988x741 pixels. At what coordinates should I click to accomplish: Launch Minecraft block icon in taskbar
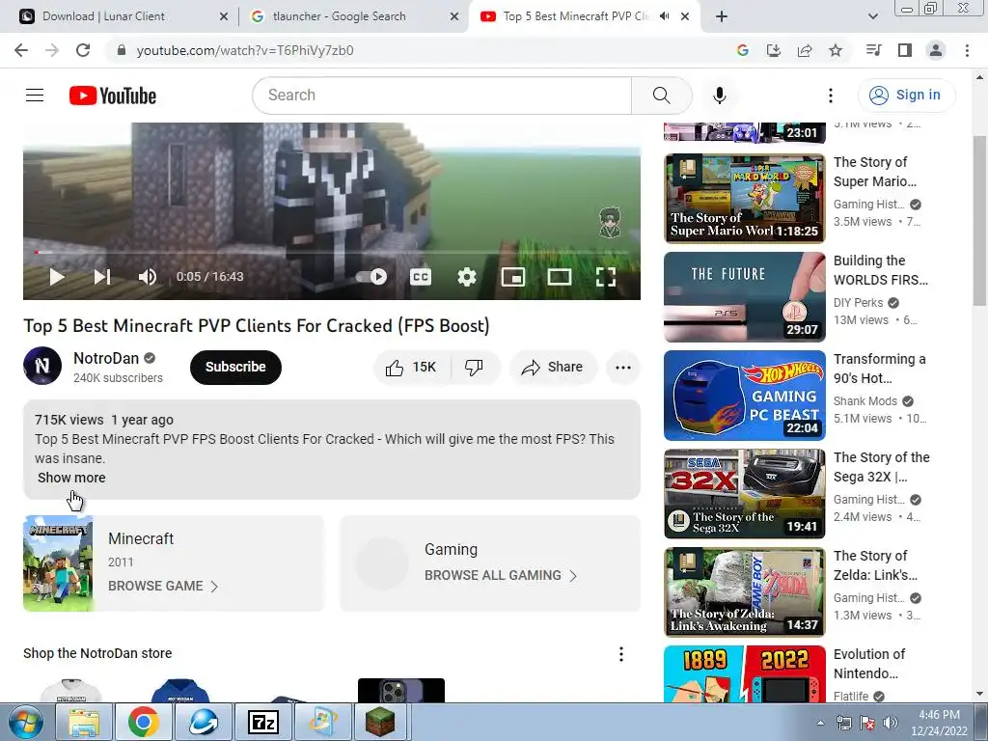[x=380, y=722]
